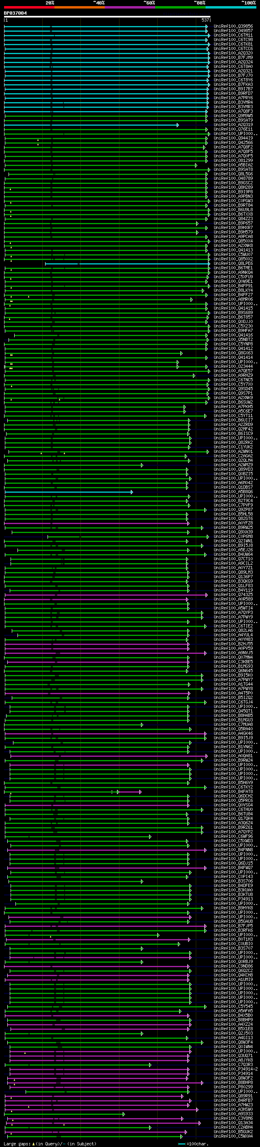Open hit UniRef100_C6TM11
This screenshot has height=1147, width=260.
click(233, 35)
